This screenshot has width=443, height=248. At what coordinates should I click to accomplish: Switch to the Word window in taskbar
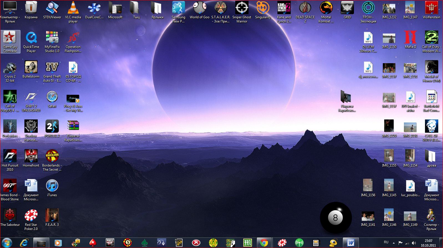point(351,243)
